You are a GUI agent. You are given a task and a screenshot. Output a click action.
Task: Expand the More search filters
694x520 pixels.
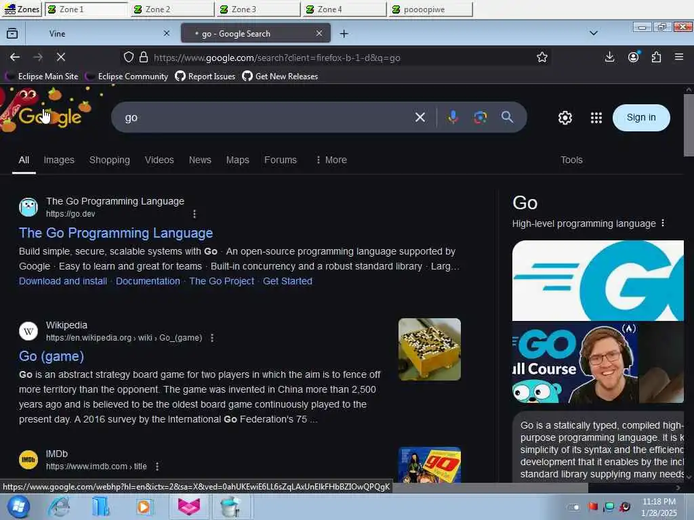tap(331, 160)
